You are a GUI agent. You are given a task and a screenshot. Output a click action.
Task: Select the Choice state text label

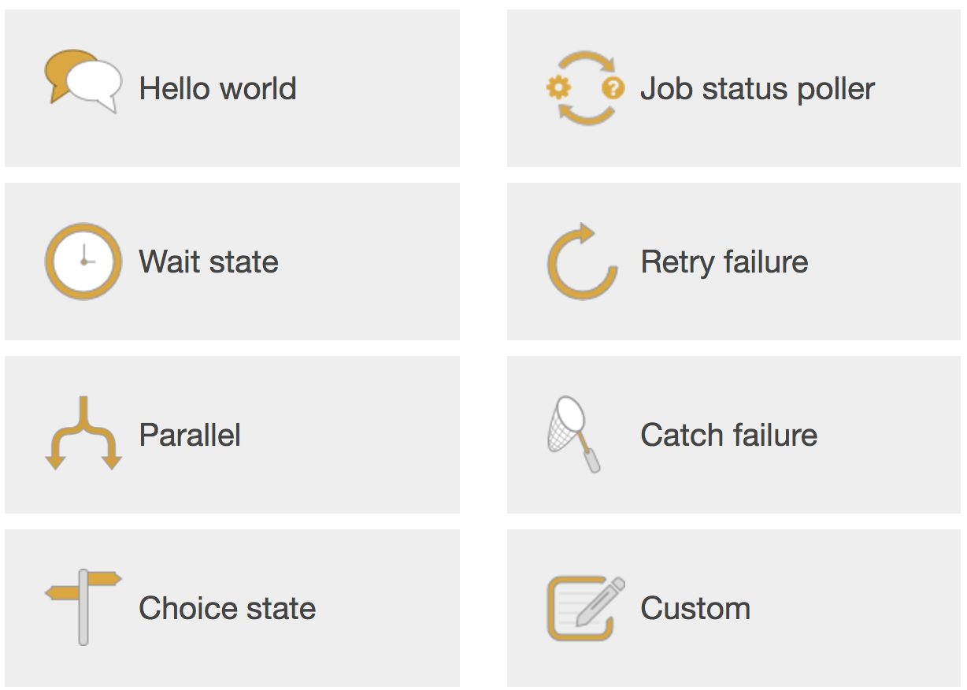pos(228,608)
